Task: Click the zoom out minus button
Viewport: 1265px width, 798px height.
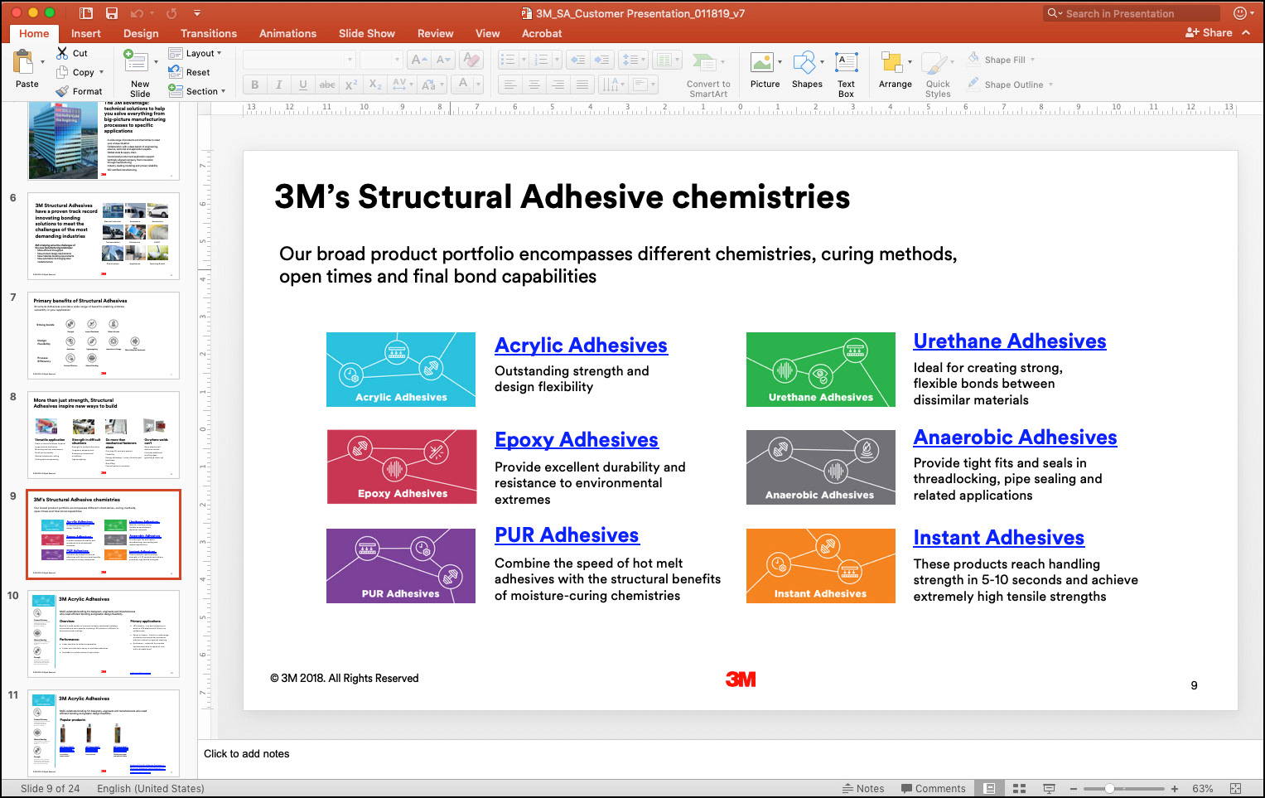Action: pos(1074,788)
